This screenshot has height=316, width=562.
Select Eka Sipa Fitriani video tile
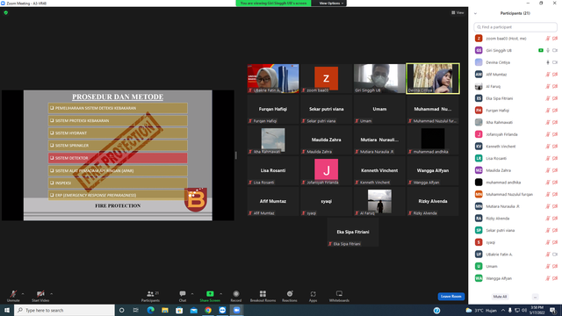[x=353, y=232]
